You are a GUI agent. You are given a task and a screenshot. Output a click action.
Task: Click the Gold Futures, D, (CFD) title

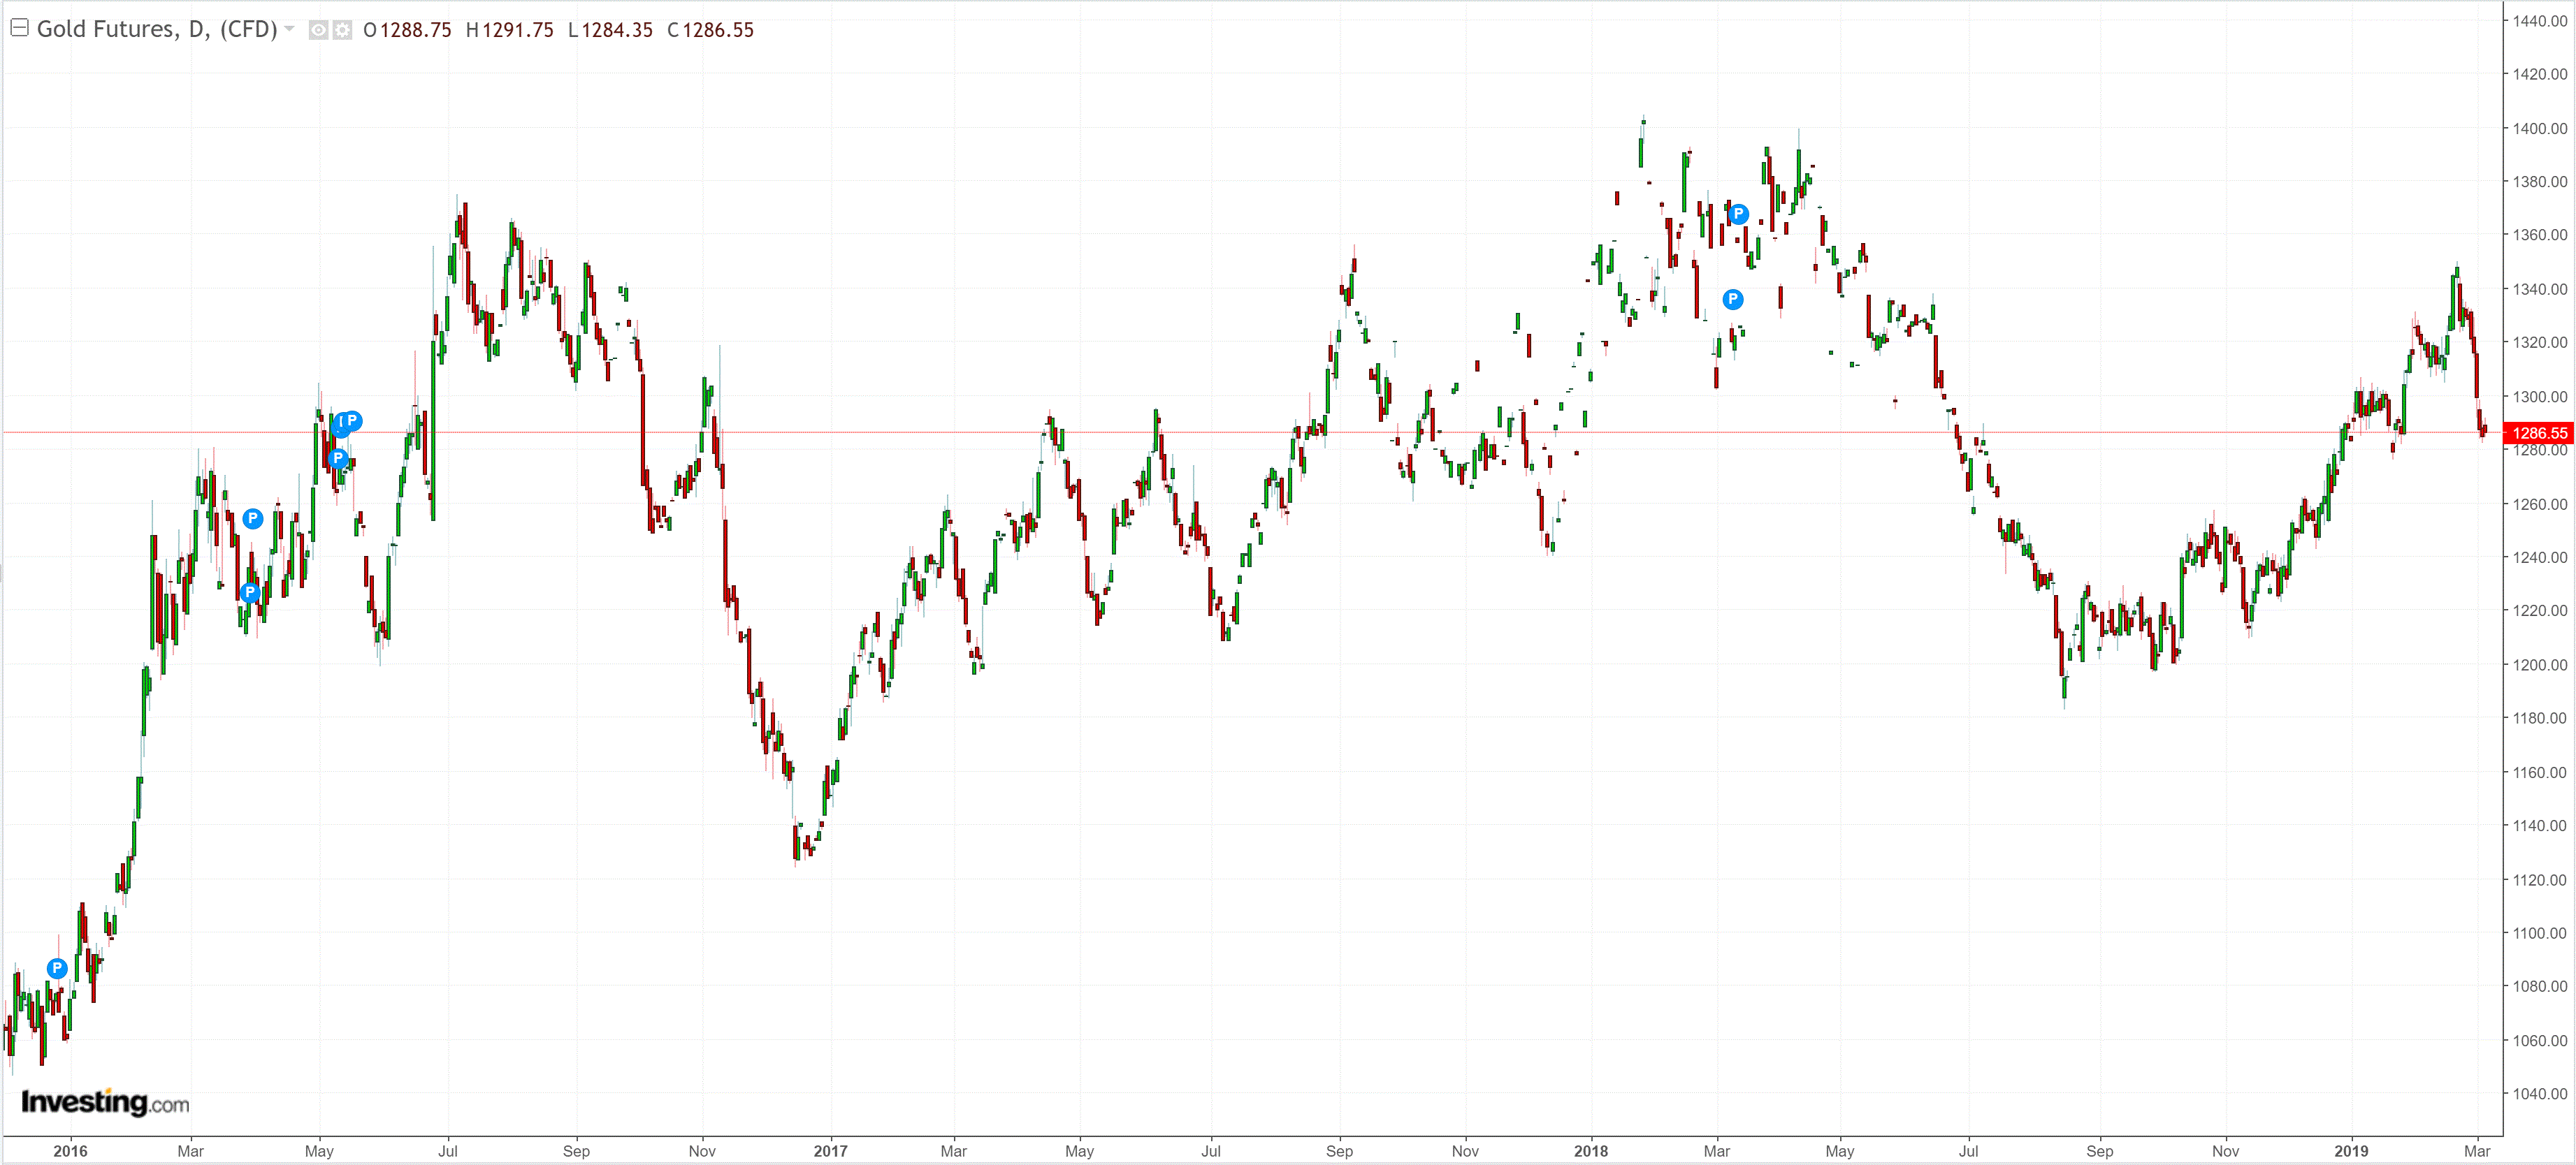(157, 29)
